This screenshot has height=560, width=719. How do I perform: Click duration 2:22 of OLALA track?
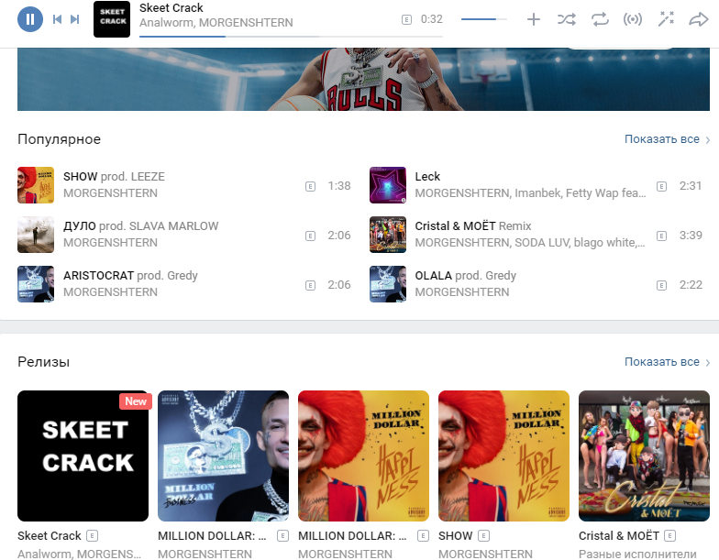(x=691, y=284)
